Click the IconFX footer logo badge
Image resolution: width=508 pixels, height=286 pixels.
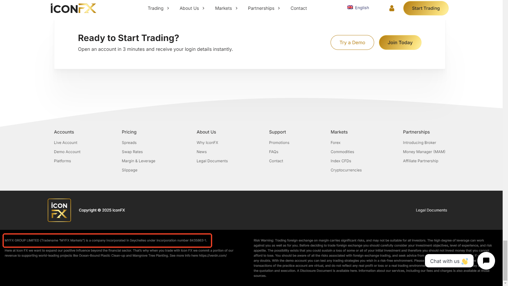(59, 210)
